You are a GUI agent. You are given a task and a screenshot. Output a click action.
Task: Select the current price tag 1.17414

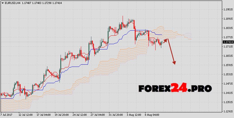pyautogui.click(x=227, y=42)
